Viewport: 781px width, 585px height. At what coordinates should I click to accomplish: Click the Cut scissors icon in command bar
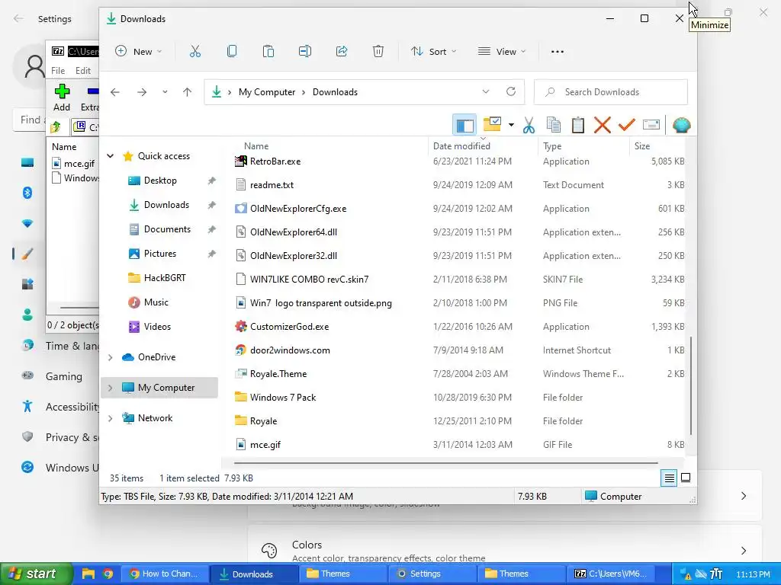point(194,51)
